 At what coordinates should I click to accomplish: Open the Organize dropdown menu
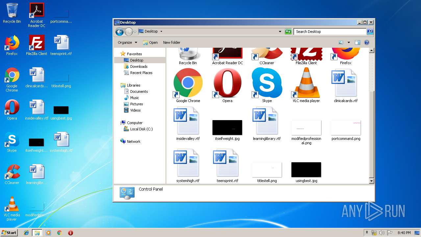(x=127, y=42)
